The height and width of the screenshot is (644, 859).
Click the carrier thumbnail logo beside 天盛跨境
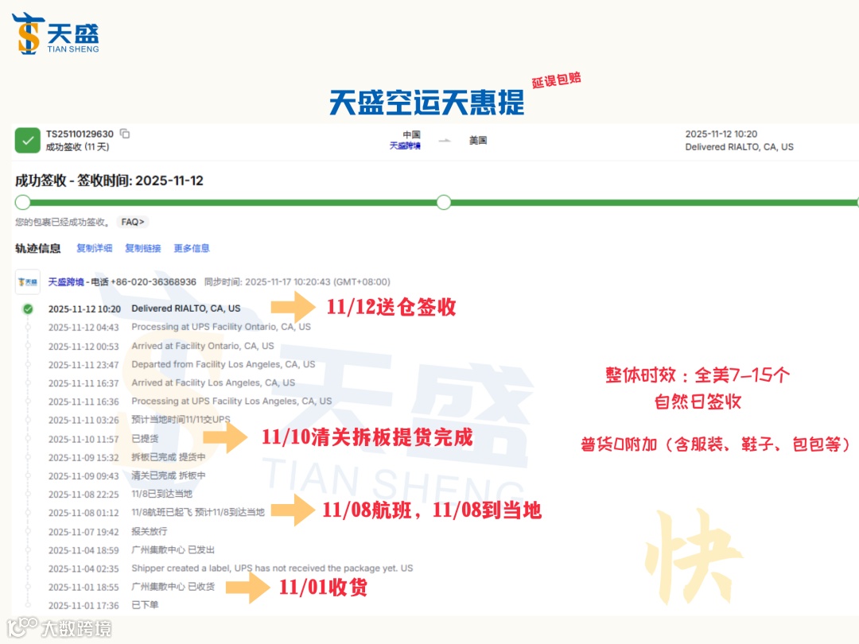27,282
